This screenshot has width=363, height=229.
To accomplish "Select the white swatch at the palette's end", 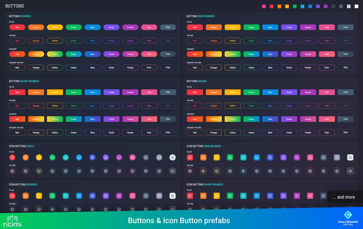I will (356, 6).
